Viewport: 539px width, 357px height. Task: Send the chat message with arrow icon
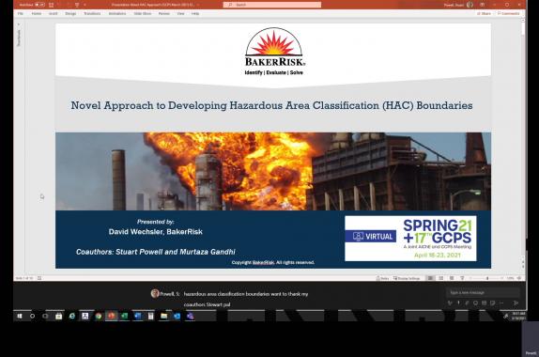pyautogui.click(x=516, y=303)
